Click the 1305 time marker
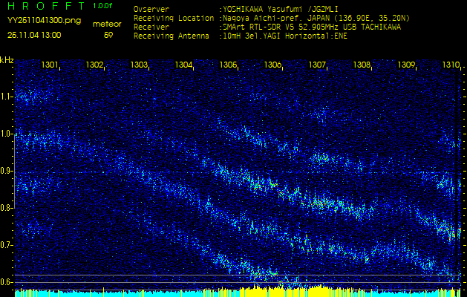Screen dimensions: 467x297 (x=228, y=65)
